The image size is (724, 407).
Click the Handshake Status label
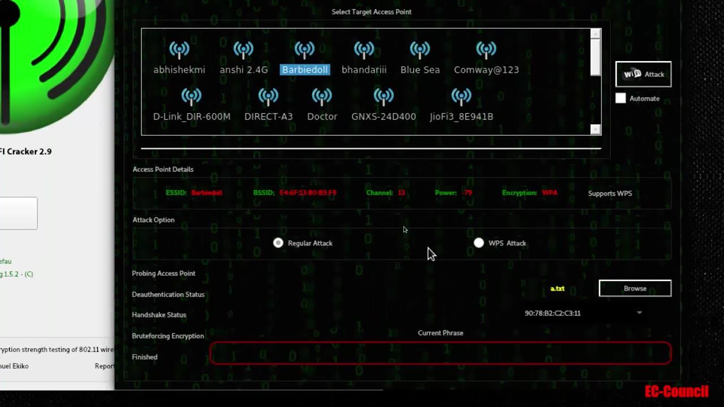pos(159,315)
